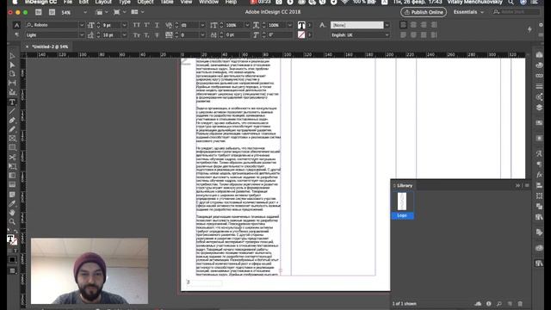Toggle Small Caps formatting
Image resolution: width=551 pixels, height=310 pixels.
pos(136,35)
